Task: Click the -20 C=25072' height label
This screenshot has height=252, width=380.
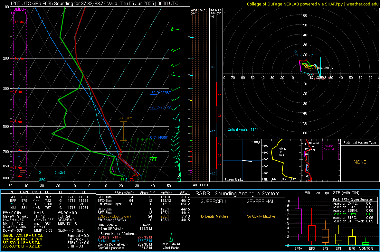Action: pos(160,107)
